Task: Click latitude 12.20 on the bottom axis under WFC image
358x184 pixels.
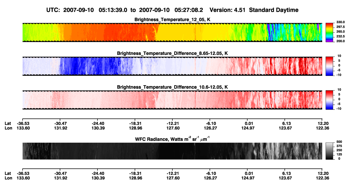Action: click(x=323, y=173)
